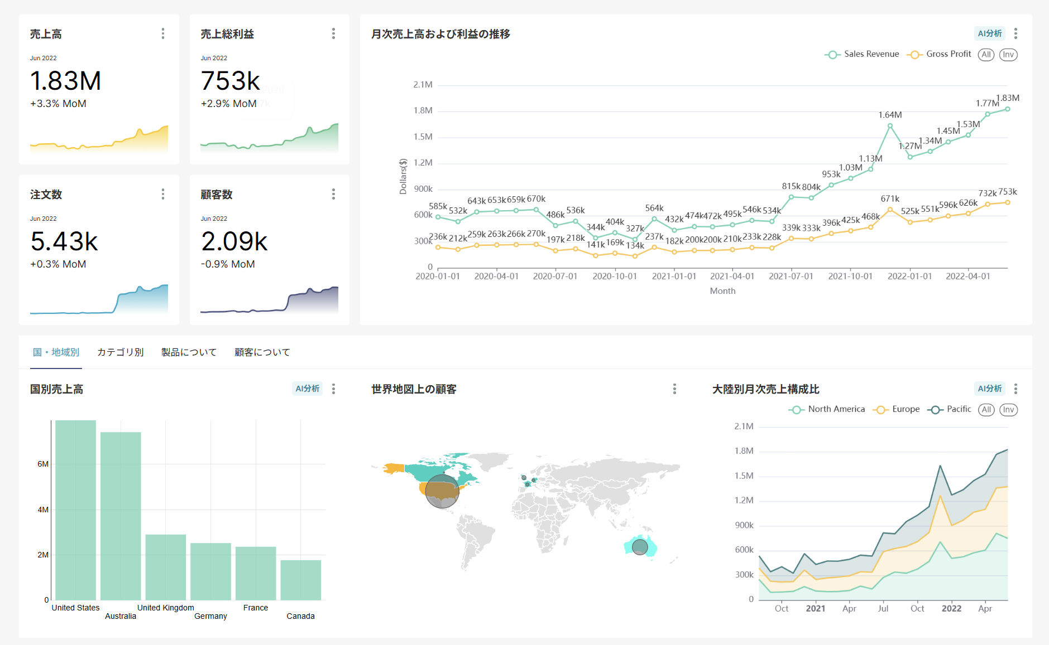This screenshot has height=645, width=1049.
Task: Open the 顧客数 card three-dot menu
Action: pyautogui.click(x=333, y=194)
